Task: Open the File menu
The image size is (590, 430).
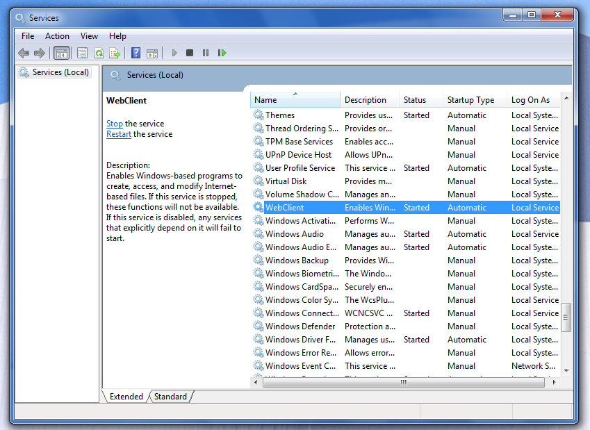Action: tap(28, 36)
